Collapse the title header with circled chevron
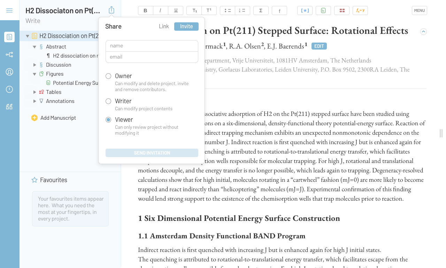The image size is (446, 268). click(x=423, y=32)
